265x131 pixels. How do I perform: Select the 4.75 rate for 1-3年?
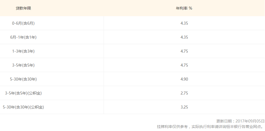point(184,51)
